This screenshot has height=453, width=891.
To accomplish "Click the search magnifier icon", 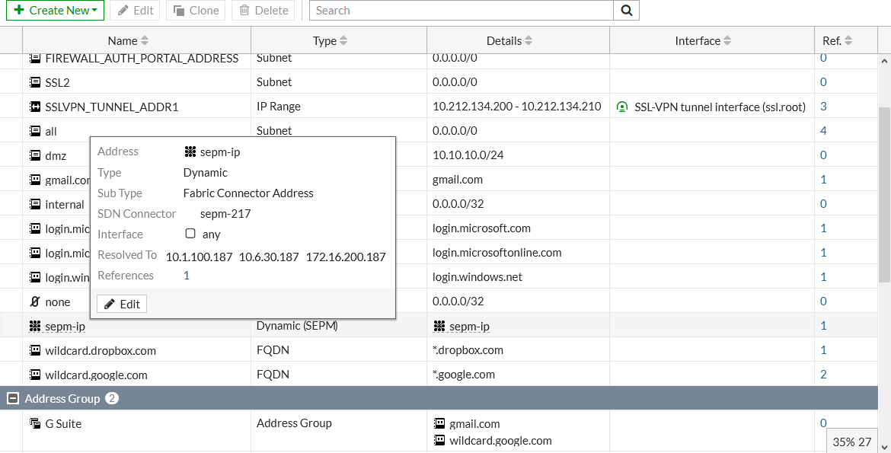I will [x=626, y=11].
